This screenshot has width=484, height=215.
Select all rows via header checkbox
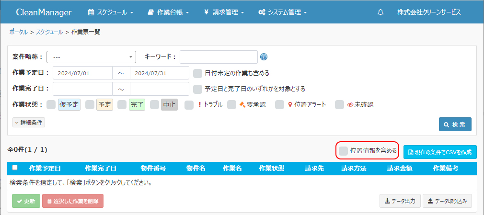pos(14,168)
